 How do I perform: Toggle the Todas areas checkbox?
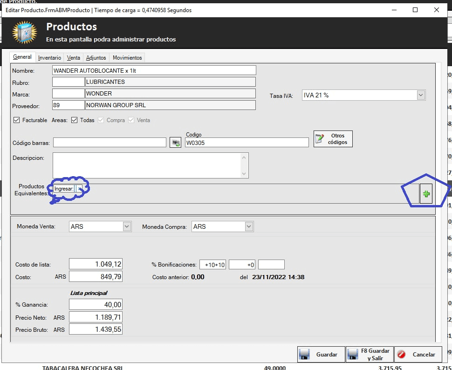pos(74,120)
